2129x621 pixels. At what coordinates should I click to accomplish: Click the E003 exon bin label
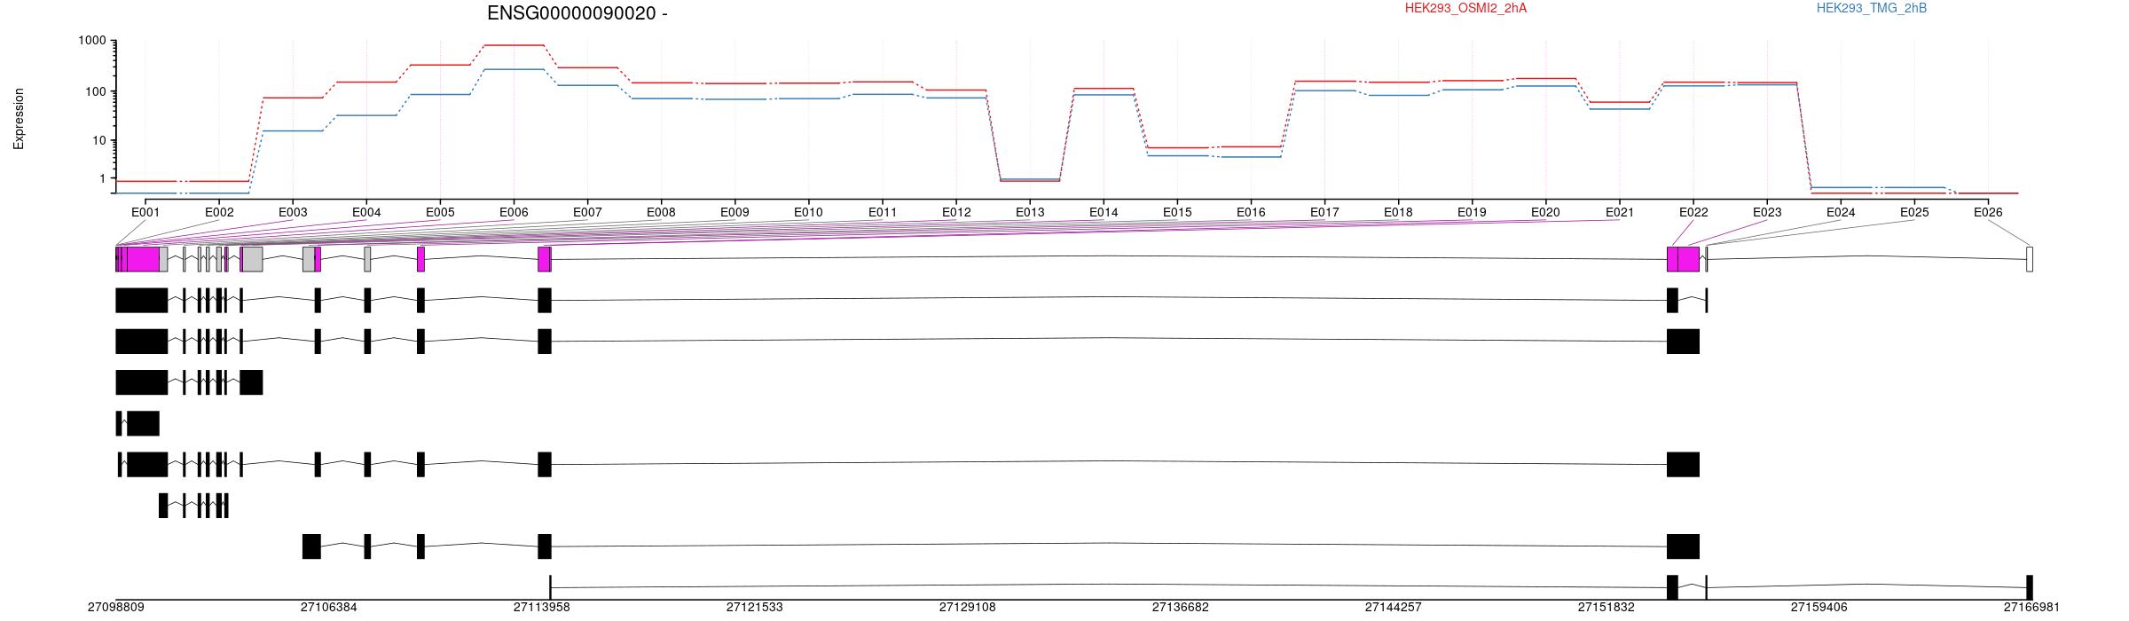click(293, 212)
